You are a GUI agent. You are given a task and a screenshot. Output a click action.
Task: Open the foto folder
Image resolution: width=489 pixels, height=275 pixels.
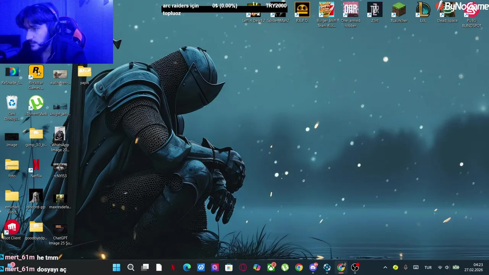(12, 168)
